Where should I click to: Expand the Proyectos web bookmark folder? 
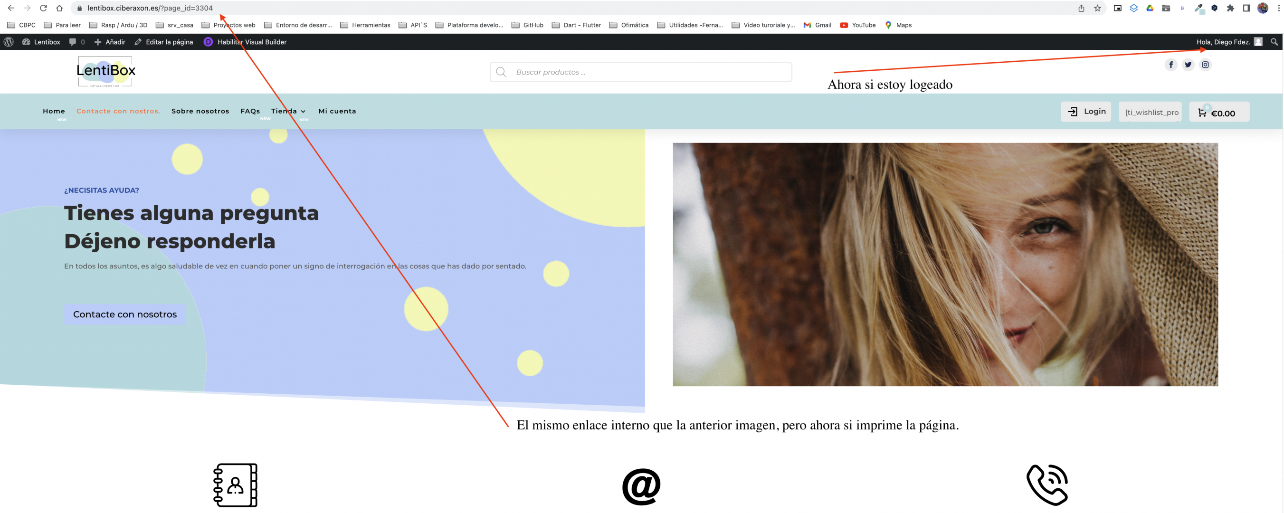point(228,25)
